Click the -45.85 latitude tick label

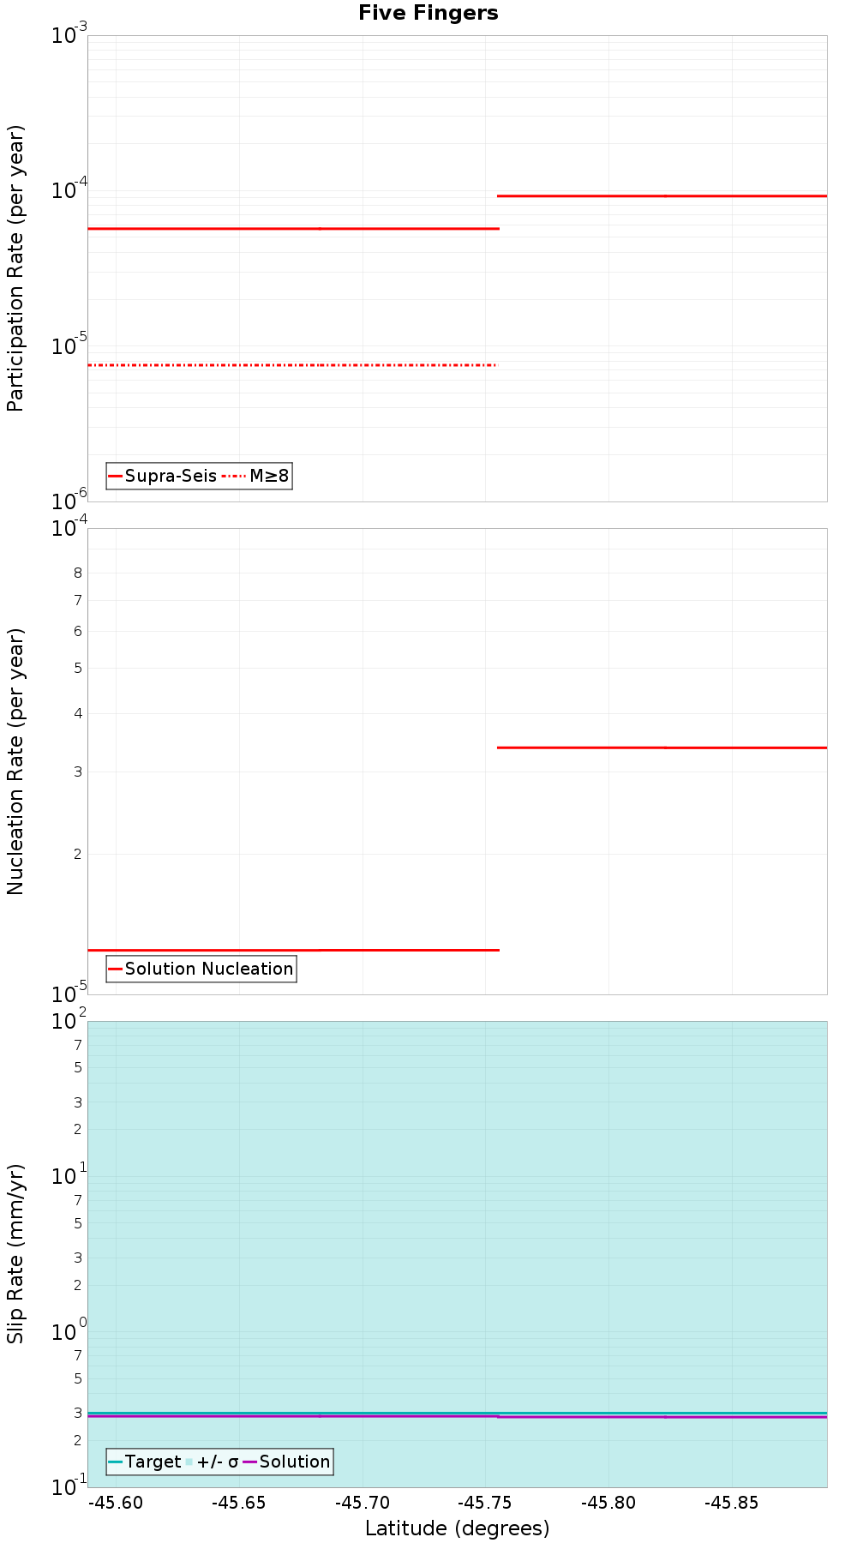[731, 1503]
